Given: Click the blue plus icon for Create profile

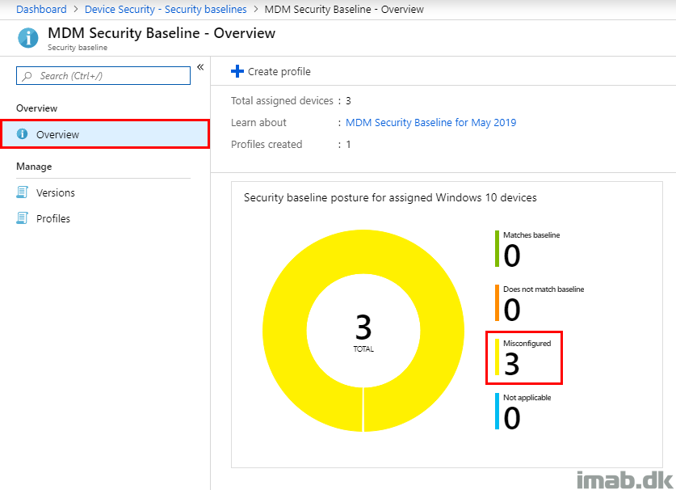Looking at the screenshot, I should tap(237, 71).
